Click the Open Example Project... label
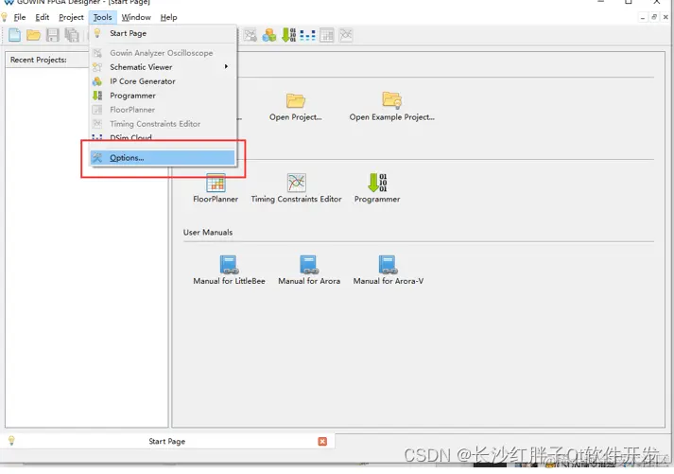The width and height of the screenshot is (674, 474). [x=392, y=117]
